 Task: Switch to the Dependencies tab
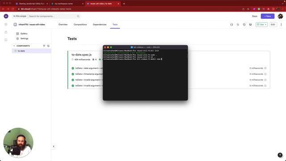click(x=100, y=25)
